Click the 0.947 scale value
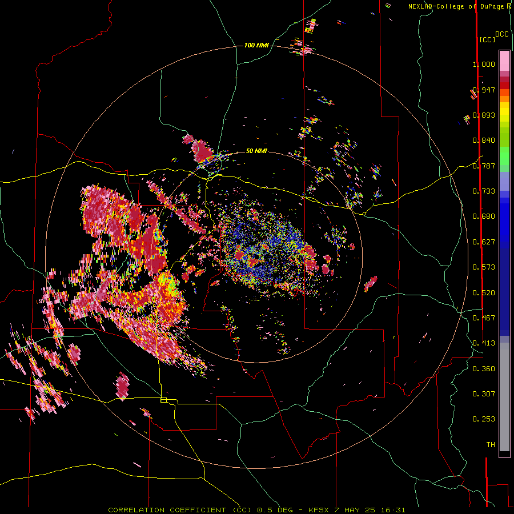 click(x=484, y=90)
